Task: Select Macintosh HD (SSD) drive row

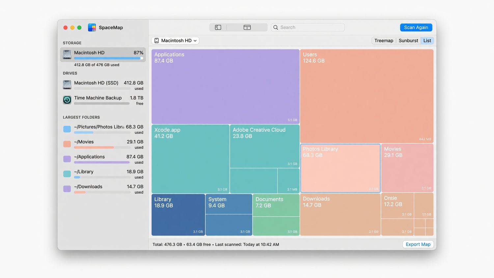Action: click(103, 85)
